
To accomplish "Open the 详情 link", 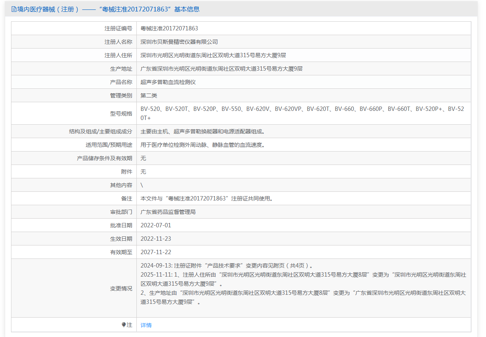I will click(146, 325).
